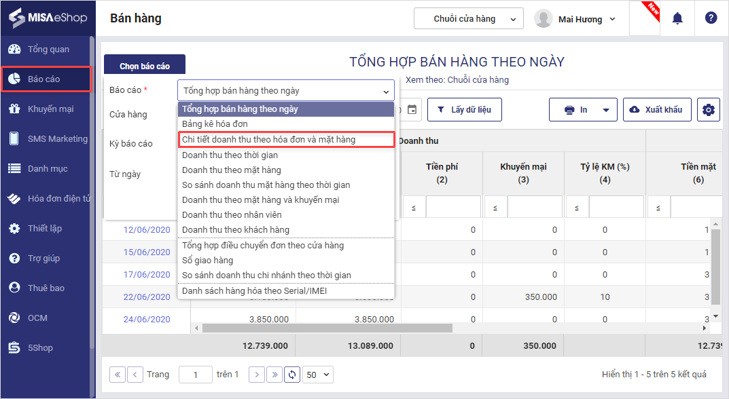The width and height of the screenshot is (729, 399).
Task: Switch to Chọn báo cáo tab
Action: tap(145, 64)
